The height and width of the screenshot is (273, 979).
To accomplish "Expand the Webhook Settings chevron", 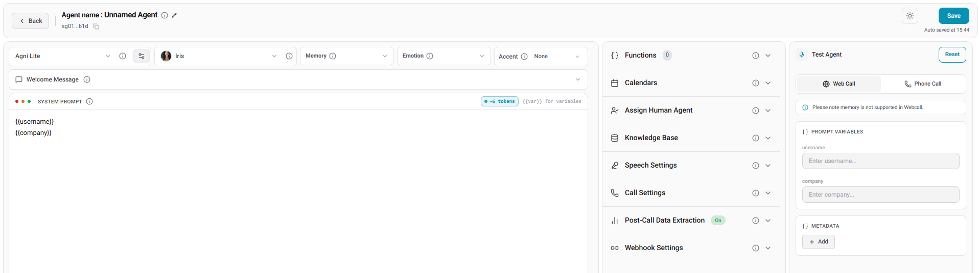I will [768, 248].
